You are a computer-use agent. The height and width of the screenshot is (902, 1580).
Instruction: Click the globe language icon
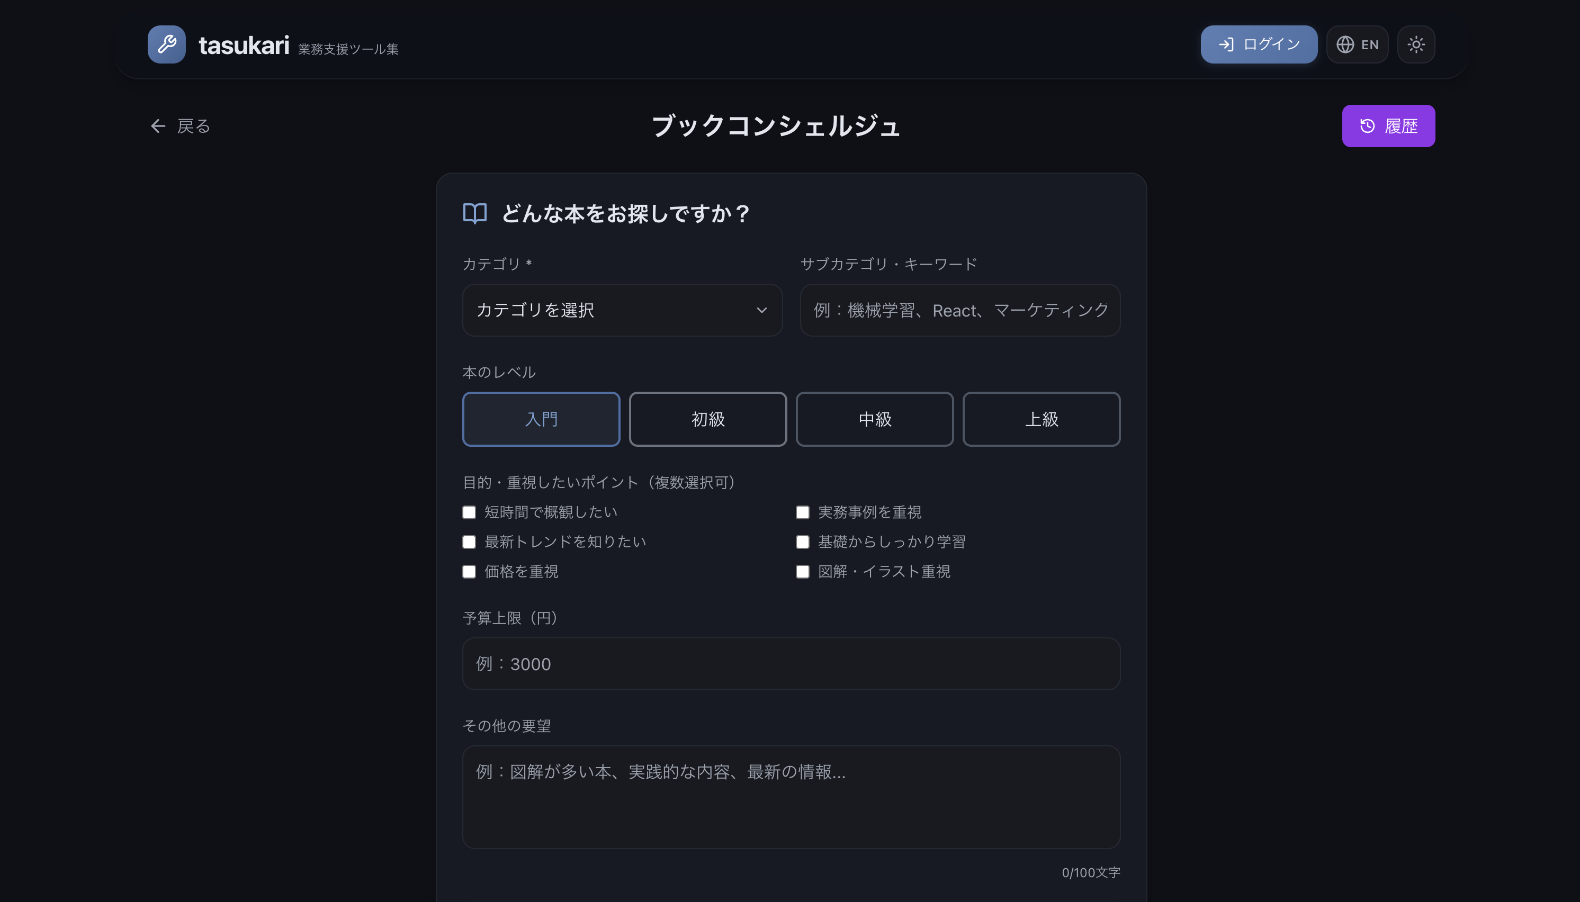pyautogui.click(x=1344, y=44)
